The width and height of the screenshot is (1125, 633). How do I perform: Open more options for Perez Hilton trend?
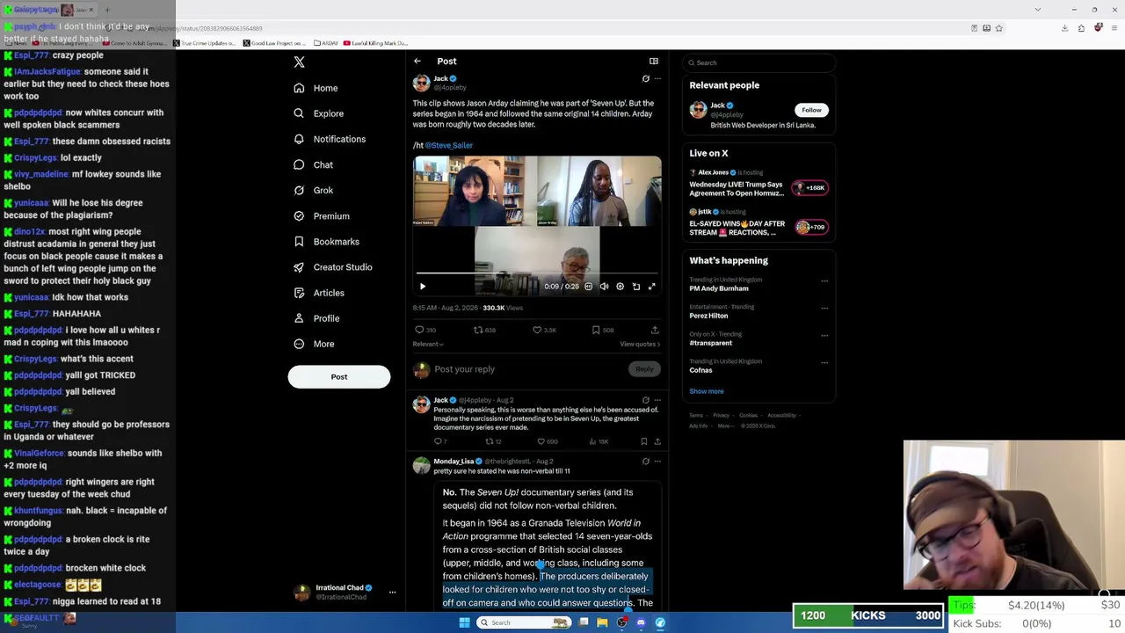pos(824,309)
